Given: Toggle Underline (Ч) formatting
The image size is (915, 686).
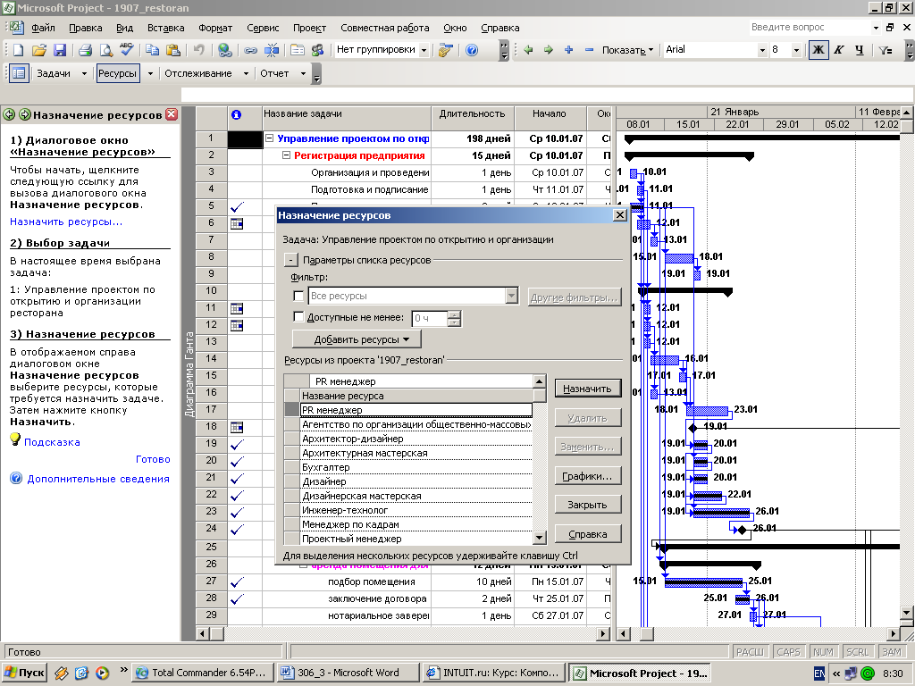Looking at the screenshot, I should [x=859, y=50].
